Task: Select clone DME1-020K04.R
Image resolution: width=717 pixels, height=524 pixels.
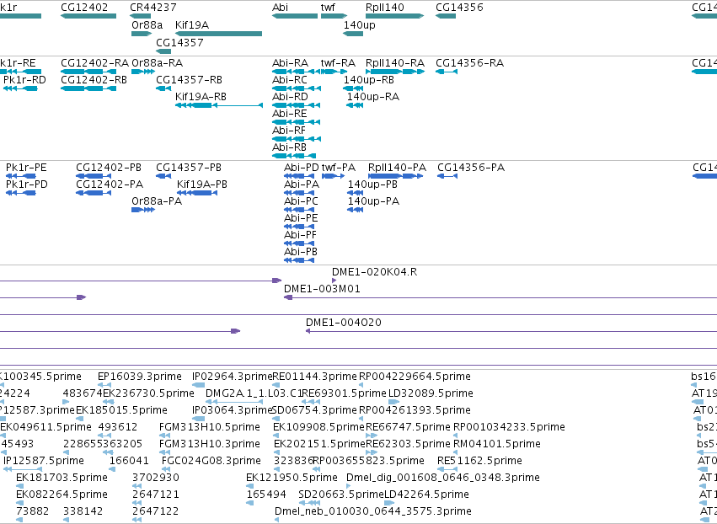Action: (x=334, y=281)
